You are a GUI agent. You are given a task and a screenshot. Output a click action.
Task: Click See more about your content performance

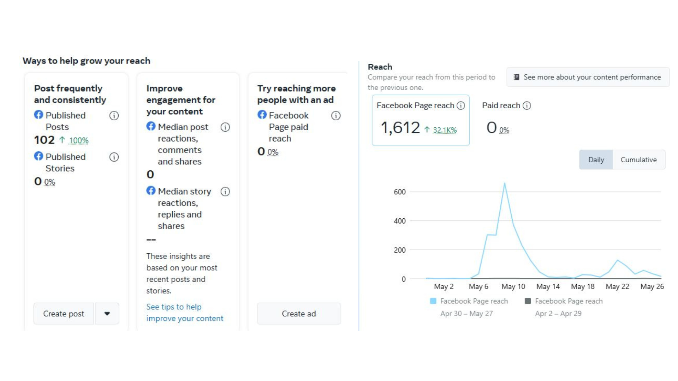click(x=588, y=77)
